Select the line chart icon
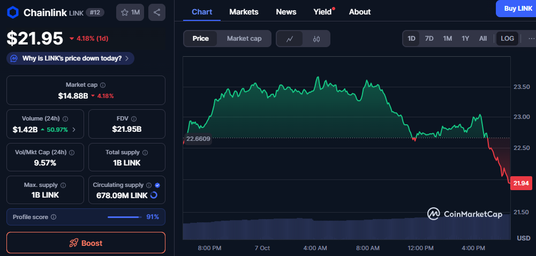This screenshot has height=256, width=536. [x=290, y=39]
